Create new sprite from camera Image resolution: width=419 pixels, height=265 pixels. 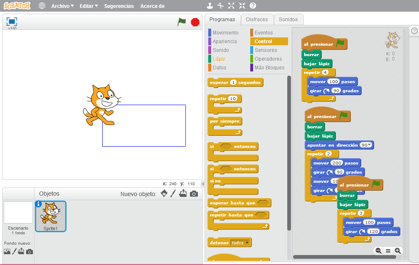click(194, 194)
